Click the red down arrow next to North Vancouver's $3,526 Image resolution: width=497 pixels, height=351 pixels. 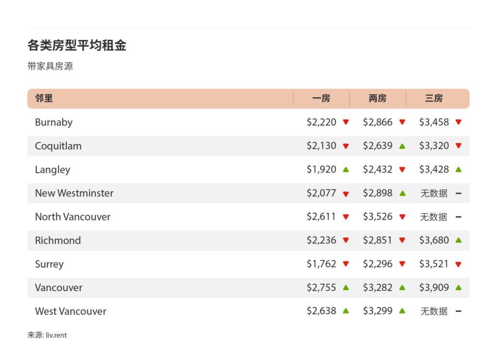coord(402,217)
